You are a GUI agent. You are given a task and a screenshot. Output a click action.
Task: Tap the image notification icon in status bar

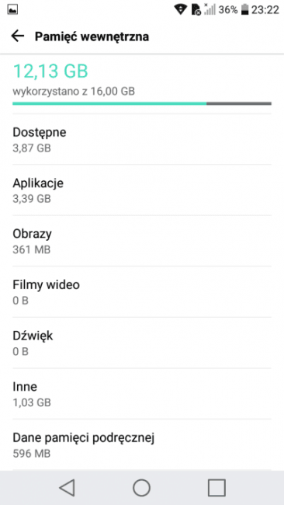12,10
